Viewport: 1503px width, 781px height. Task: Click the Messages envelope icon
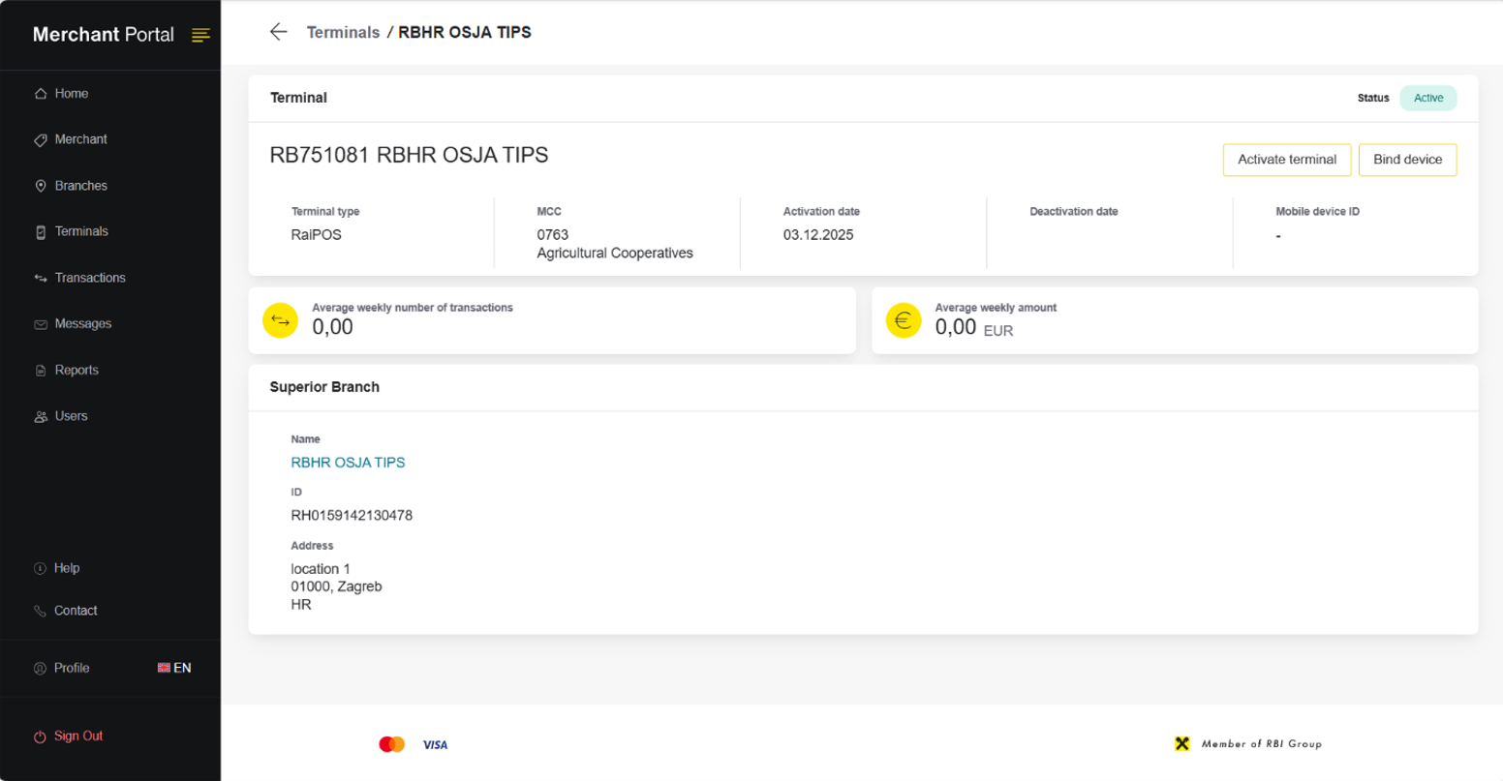click(41, 324)
